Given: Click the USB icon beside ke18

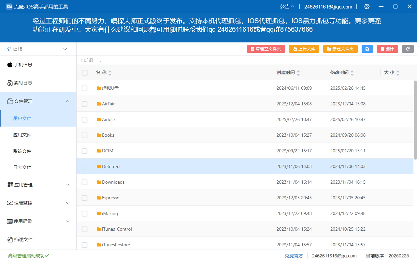Looking at the screenshot, I should [9, 49].
